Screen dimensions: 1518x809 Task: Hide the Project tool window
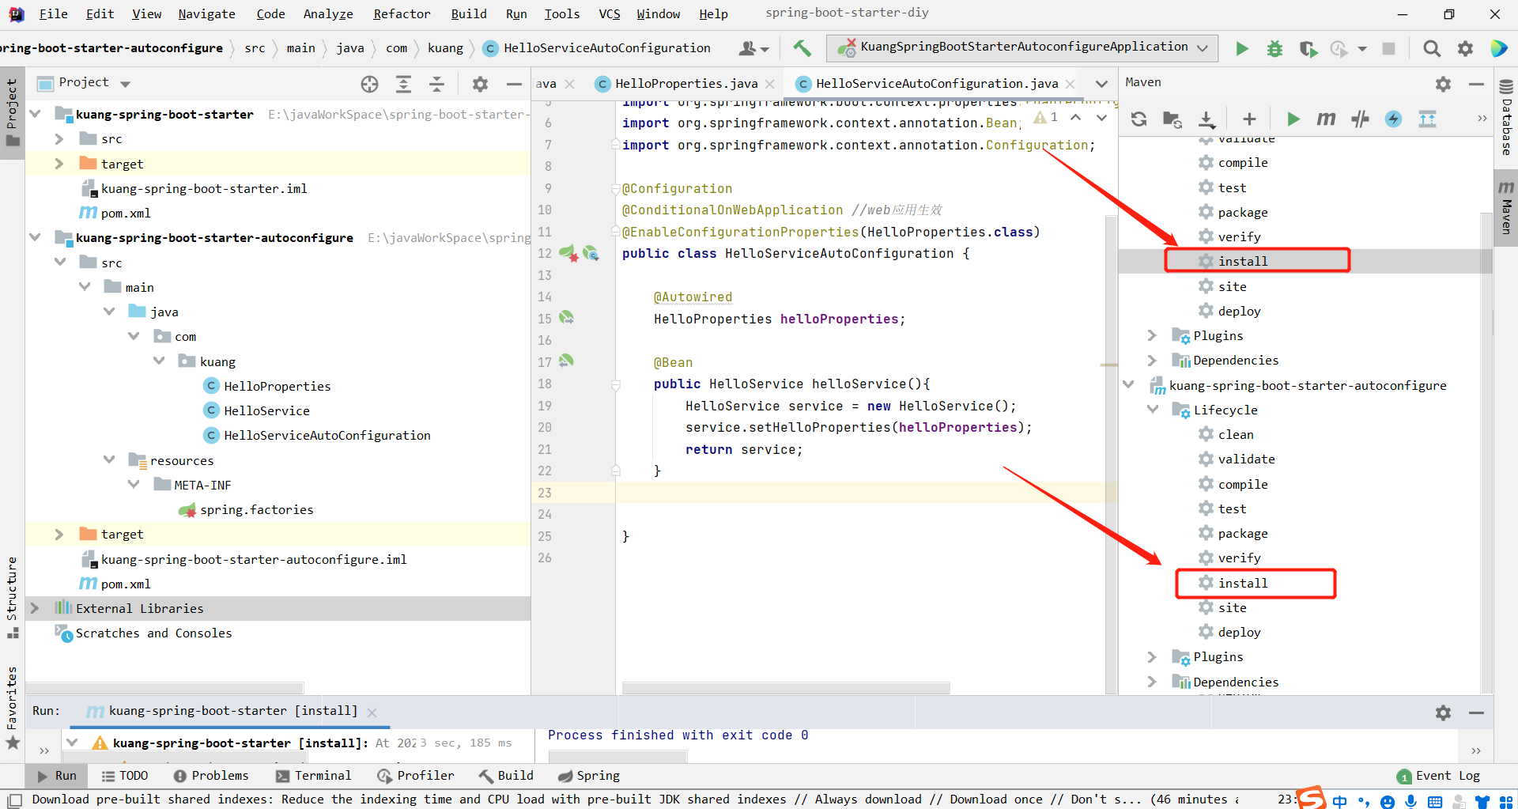[514, 84]
